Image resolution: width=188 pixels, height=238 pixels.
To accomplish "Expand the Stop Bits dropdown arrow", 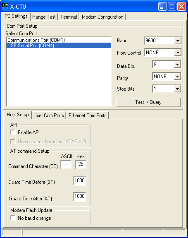I will (x=177, y=89).
